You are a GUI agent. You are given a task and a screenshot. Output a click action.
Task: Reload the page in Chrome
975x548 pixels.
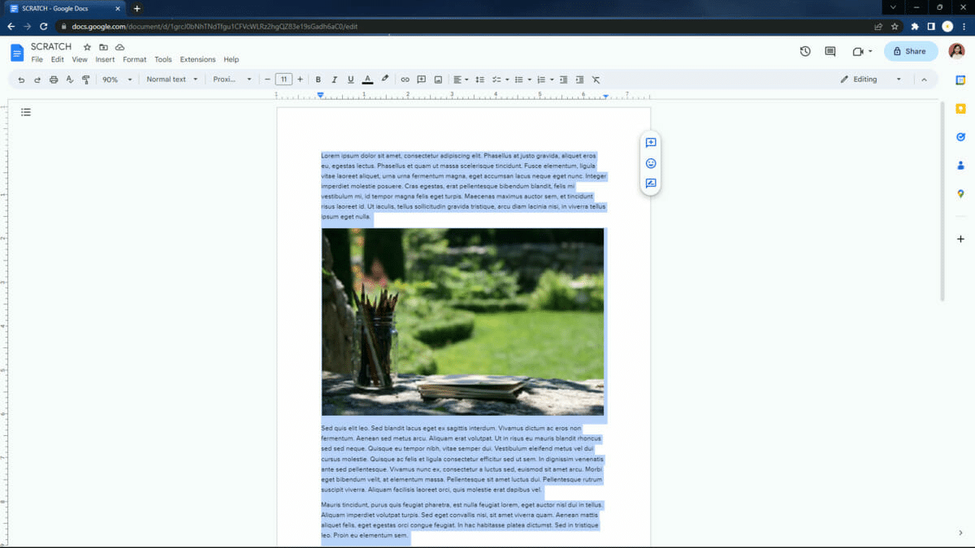pyautogui.click(x=43, y=26)
